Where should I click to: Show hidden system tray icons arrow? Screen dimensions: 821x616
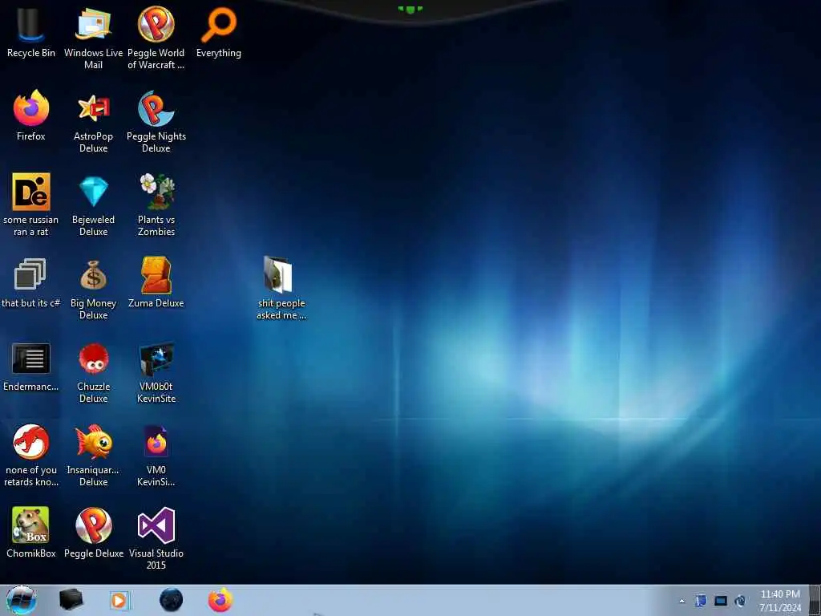point(681,601)
